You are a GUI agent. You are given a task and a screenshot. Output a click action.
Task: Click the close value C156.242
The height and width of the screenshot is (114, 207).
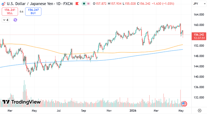(144, 4)
